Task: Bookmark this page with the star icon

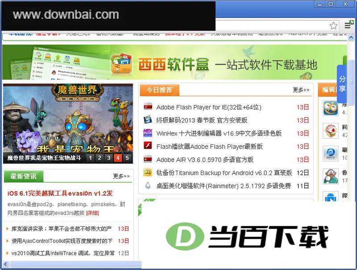Action: pos(333,25)
